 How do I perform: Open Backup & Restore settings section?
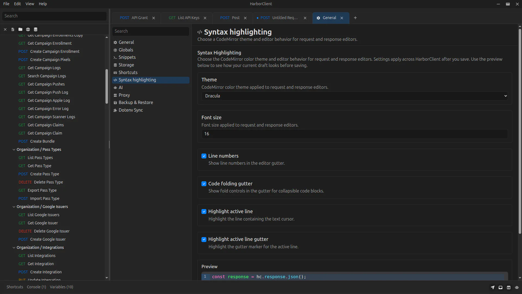click(151, 103)
